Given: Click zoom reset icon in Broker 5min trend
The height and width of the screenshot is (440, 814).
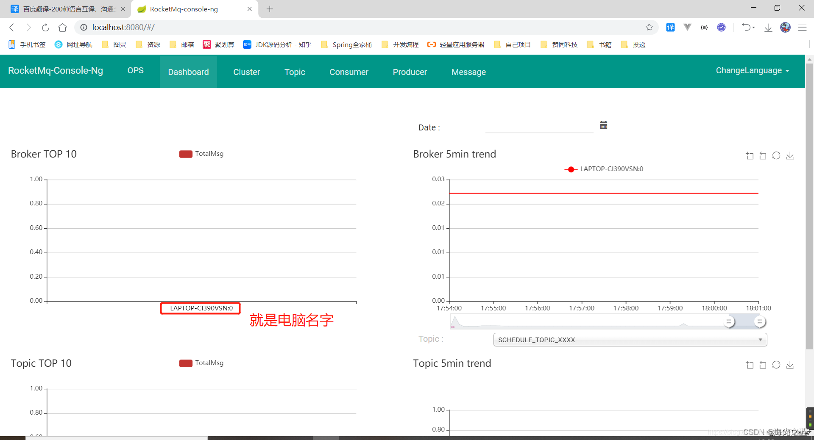Looking at the screenshot, I should coord(763,156).
